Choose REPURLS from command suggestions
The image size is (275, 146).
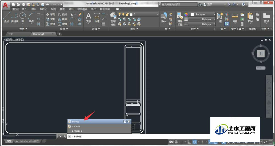100,131
